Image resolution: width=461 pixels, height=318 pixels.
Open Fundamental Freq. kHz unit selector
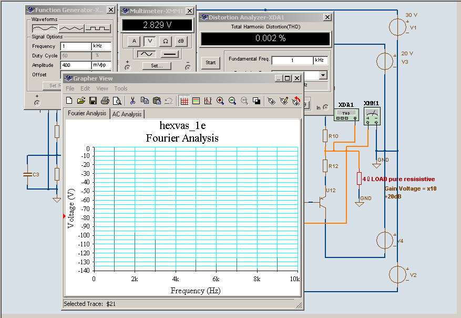321,61
